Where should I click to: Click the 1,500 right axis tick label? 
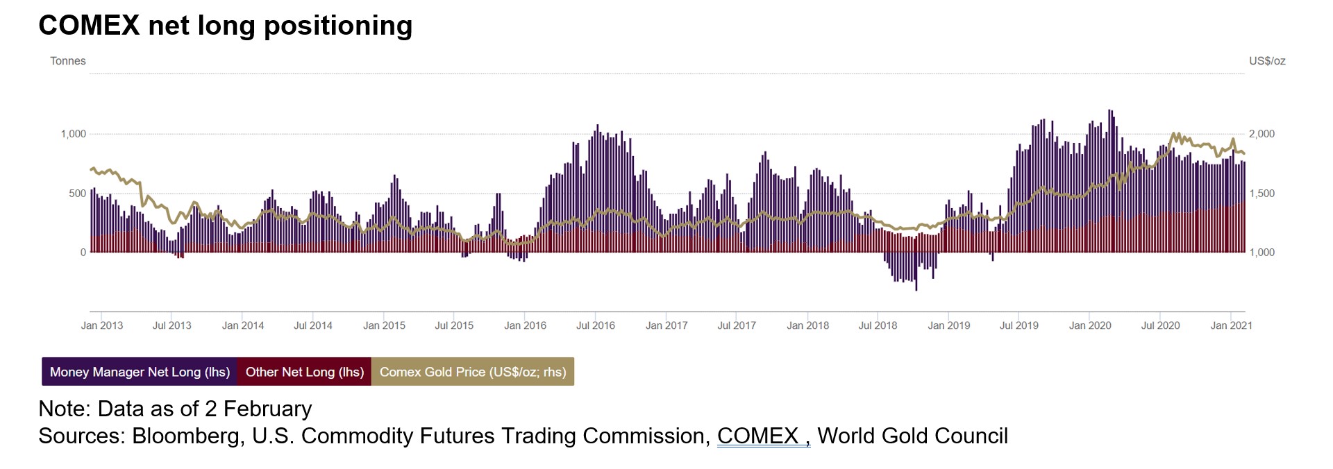1261,194
